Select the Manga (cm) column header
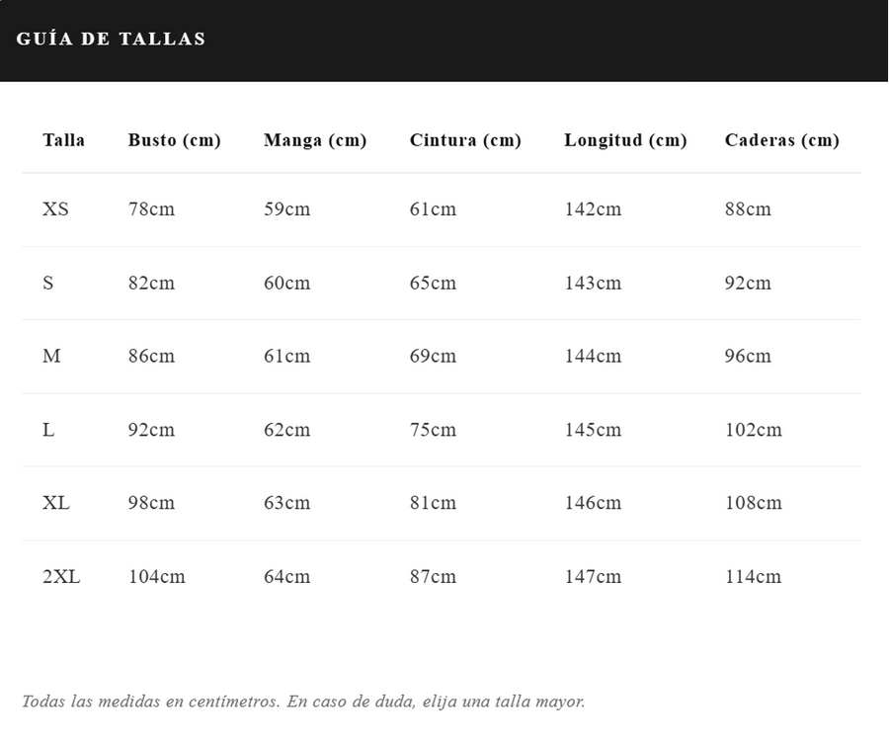This screenshot has height=742, width=889. pyautogui.click(x=315, y=140)
